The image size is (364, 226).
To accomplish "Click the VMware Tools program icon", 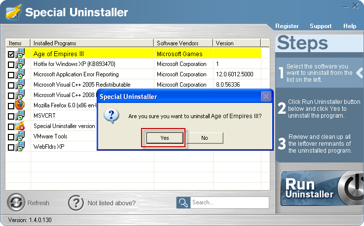I will click(20, 136).
